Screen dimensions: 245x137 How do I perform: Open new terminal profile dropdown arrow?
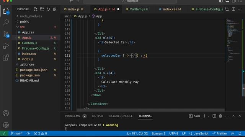208,116
